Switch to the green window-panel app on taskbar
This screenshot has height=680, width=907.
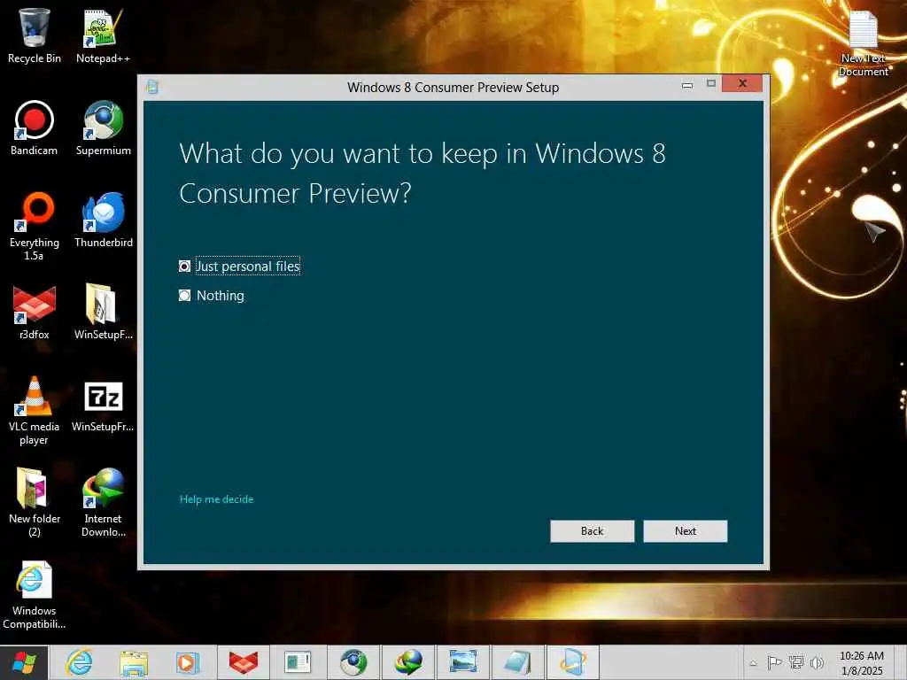[298, 662]
